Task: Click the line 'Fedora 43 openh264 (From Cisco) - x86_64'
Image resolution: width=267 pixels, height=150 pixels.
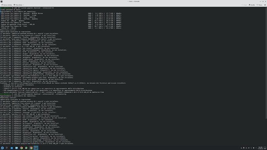Action: 18,24
